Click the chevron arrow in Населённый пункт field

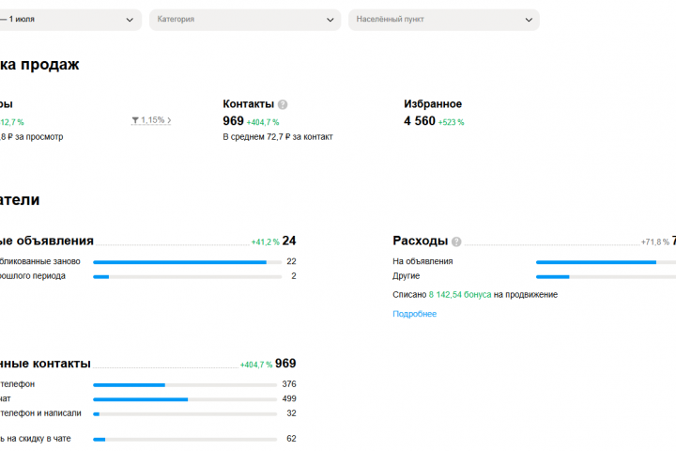(x=529, y=20)
